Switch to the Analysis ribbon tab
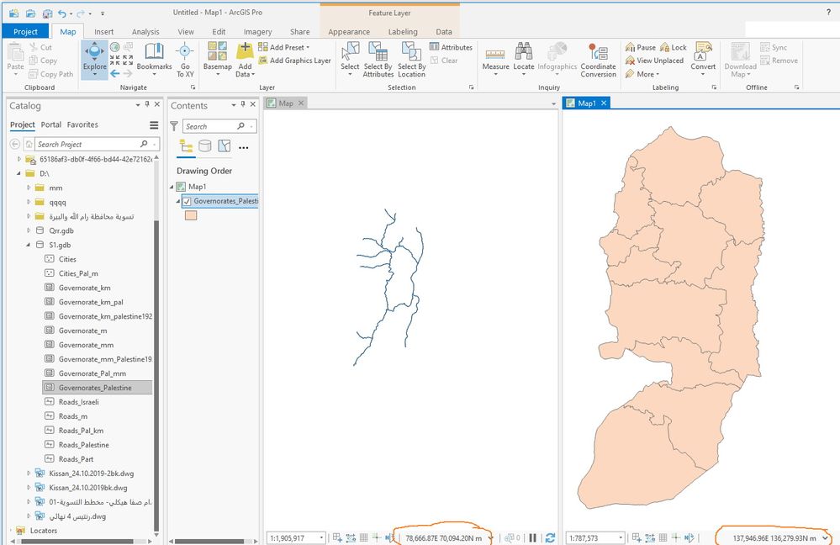 tap(145, 32)
